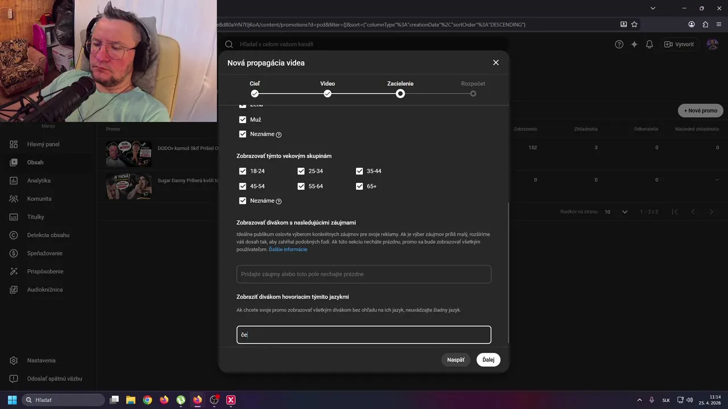Viewport: 728px width, 409px height.
Task: Open notifications bell icon
Action: tap(650, 44)
